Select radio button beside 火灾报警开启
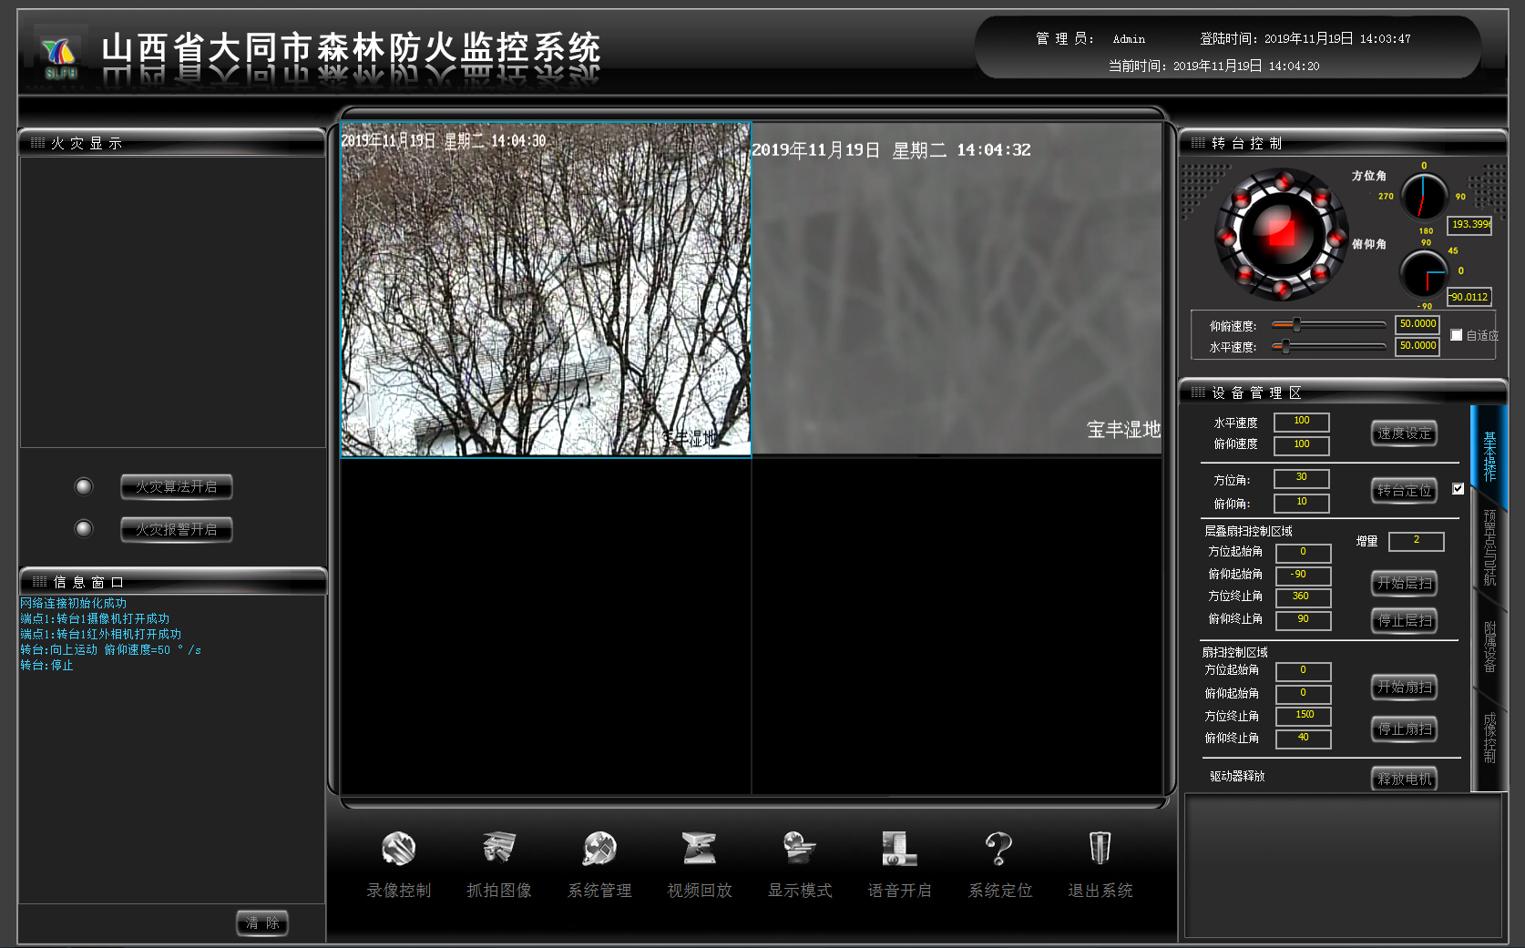Image resolution: width=1525 pixels, height=948 pixels. (84, 529)
